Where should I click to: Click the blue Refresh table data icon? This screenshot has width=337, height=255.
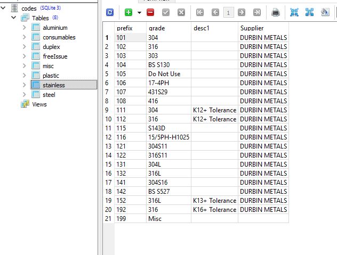pos(110,12)
